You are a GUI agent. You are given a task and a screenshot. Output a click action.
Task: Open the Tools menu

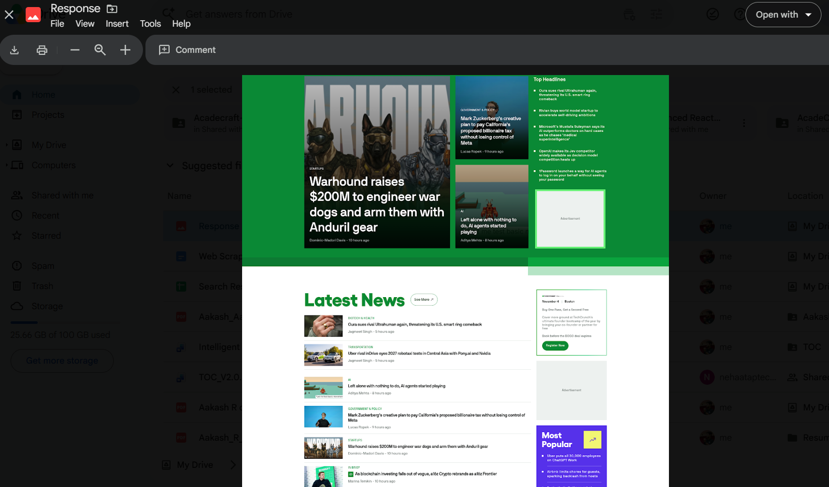point(150,24)
